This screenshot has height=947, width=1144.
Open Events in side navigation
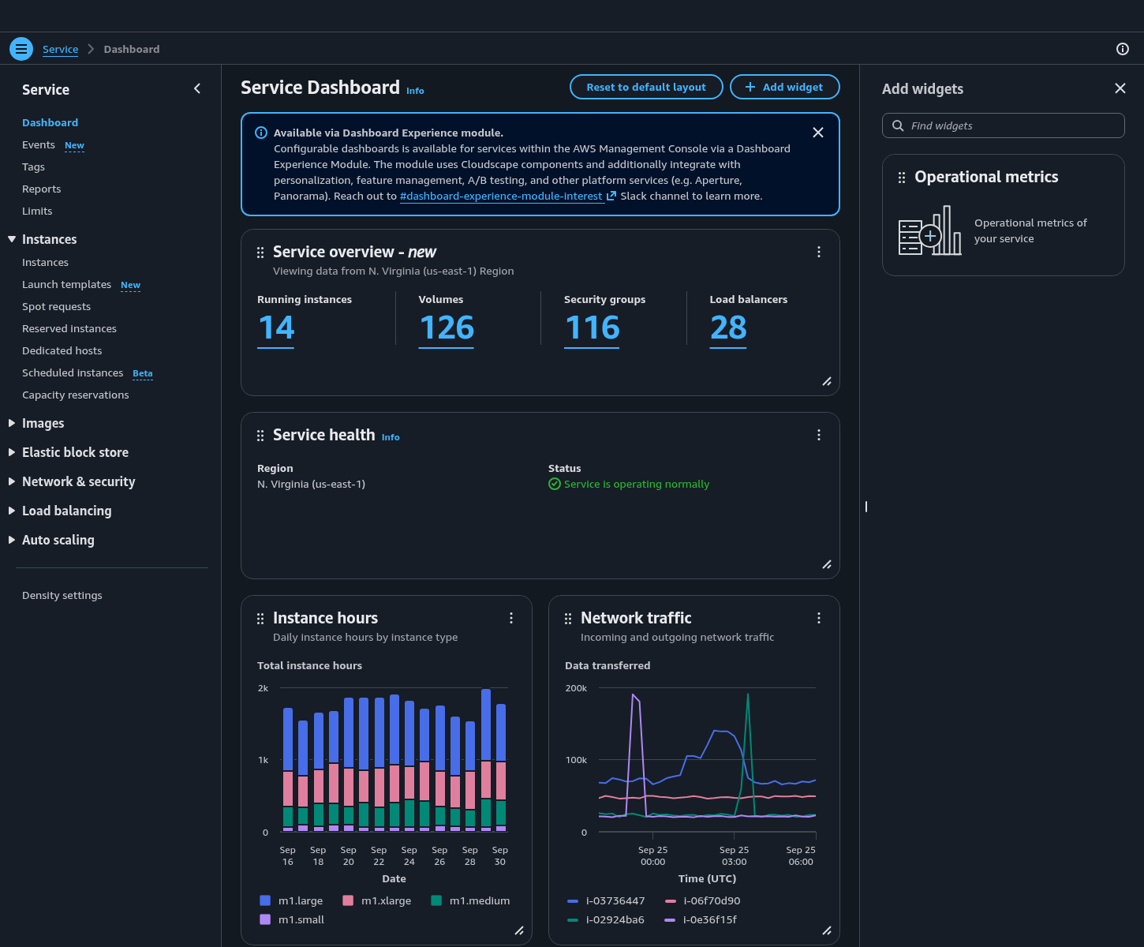(39, 144)
